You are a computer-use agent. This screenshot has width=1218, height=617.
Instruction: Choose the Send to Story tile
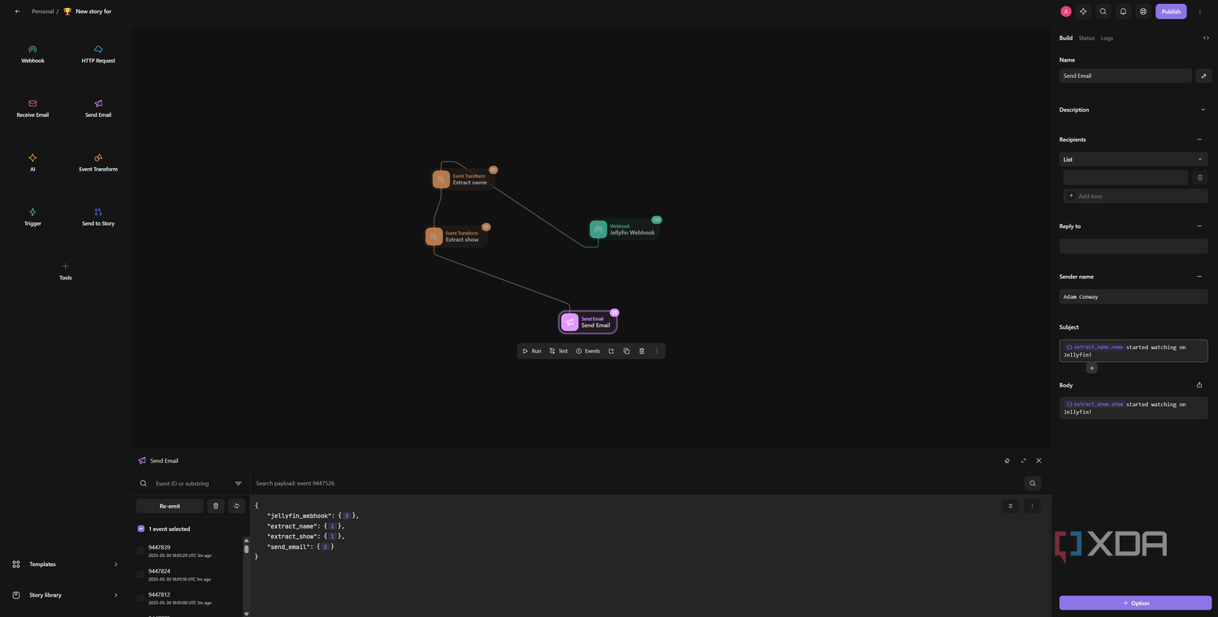pos(98,217)
